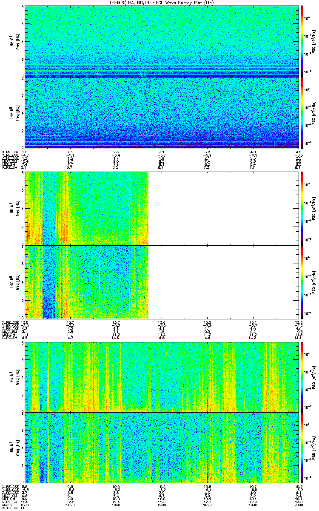Click the PSD color bar beside THA B-parallel panel
This screenshot has height=511, width=319.
[x=302, y=112]
